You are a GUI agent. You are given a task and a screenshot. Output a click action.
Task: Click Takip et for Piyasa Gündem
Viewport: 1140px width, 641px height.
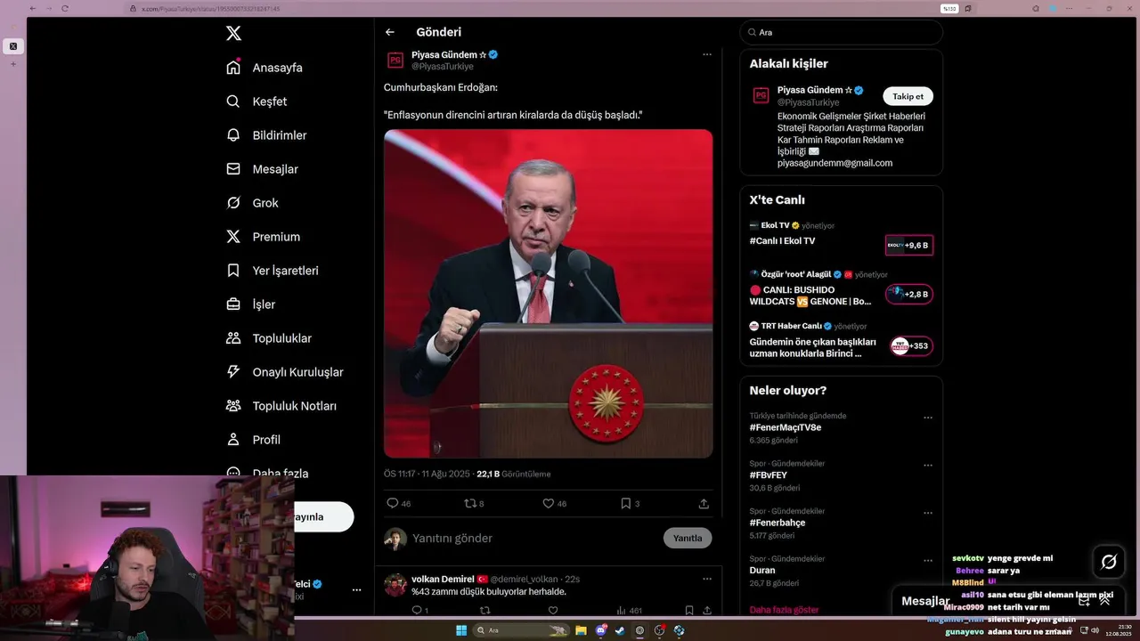(x=908, y=96)
